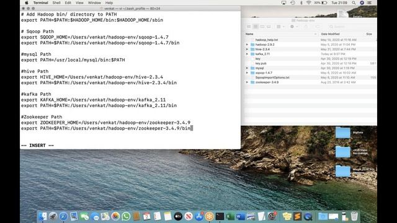Expand zookeeper-3.4.9 folder in Finder
Image resolution: width=397 pixels, height=223 pixels.
[247, 82]
